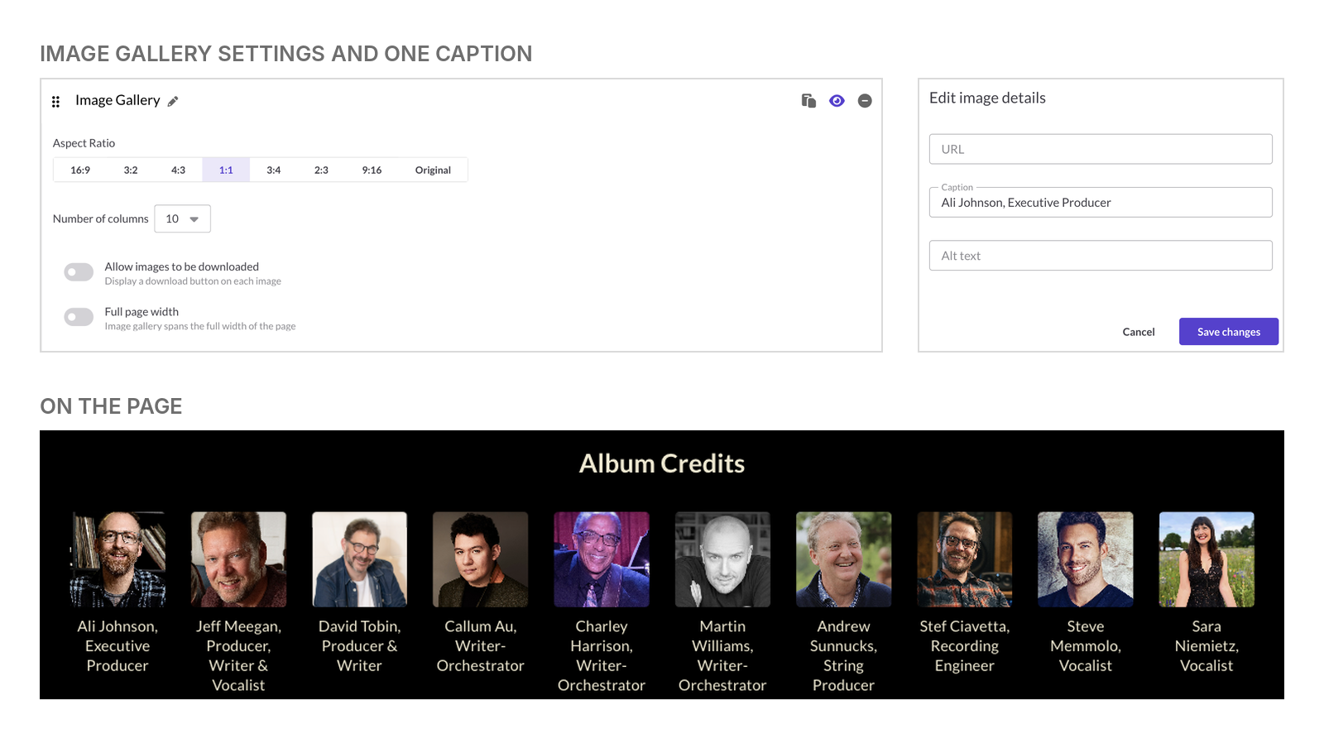Click caption 'Sara Niemietz, Vocalist'
1324x739 pixels.
point(1206,646)
